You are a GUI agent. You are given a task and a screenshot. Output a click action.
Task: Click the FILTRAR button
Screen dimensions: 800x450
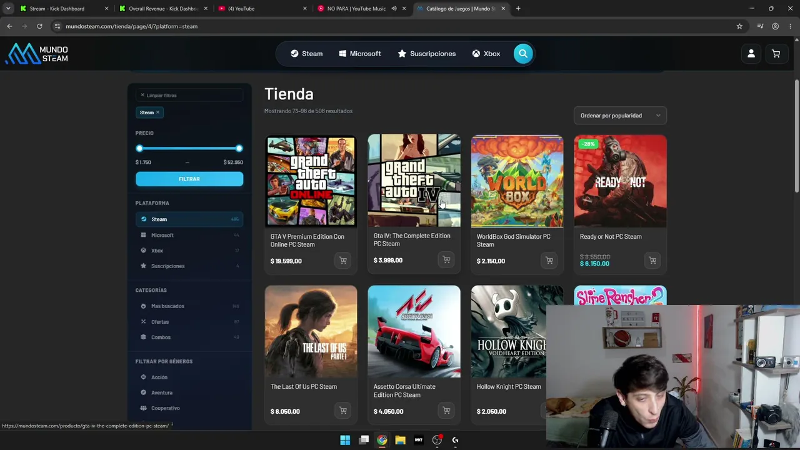click(189, 179)
